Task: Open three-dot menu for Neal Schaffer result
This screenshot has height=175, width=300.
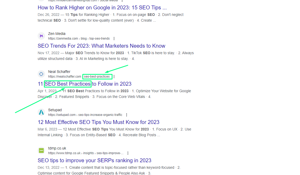Action: tap(114, 77)
